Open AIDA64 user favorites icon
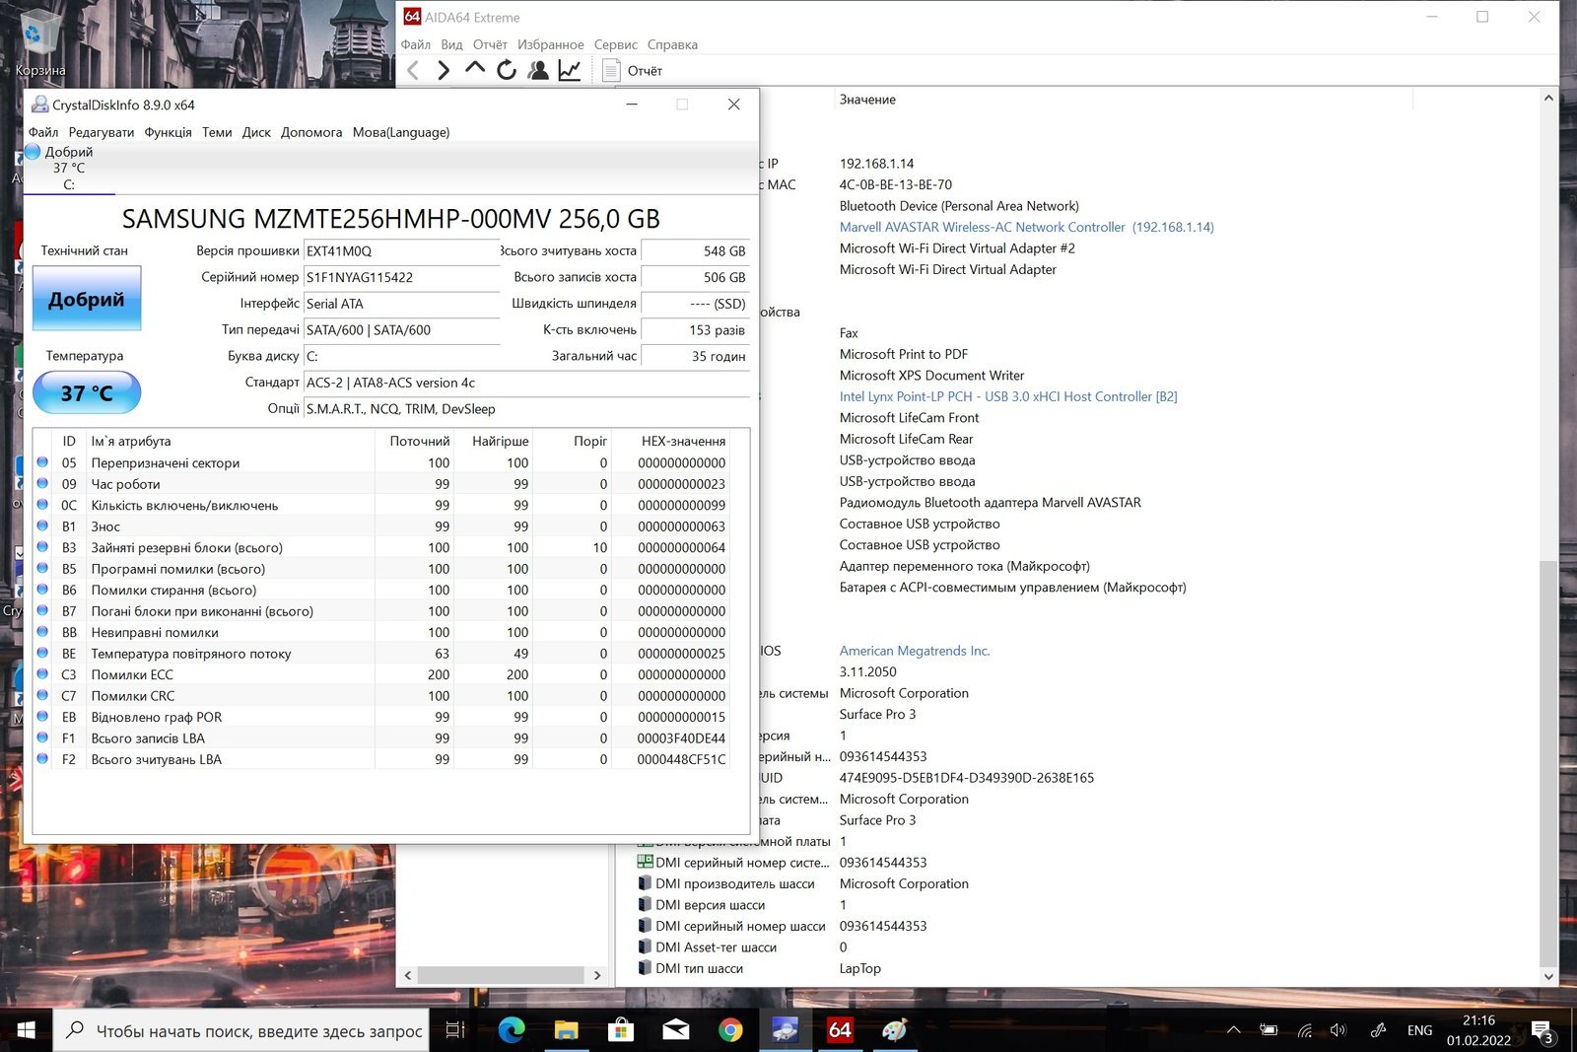 point(538,70)
